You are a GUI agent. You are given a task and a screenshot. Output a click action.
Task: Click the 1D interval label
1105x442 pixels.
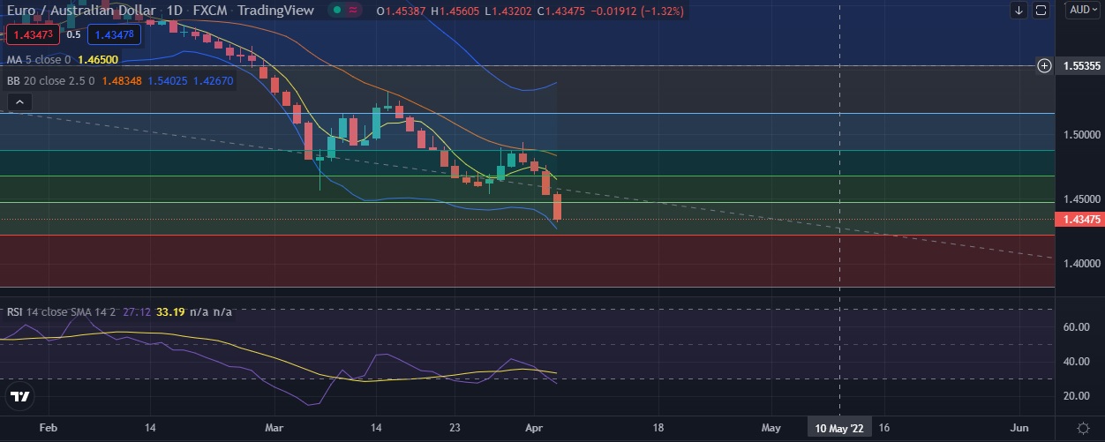175,11
